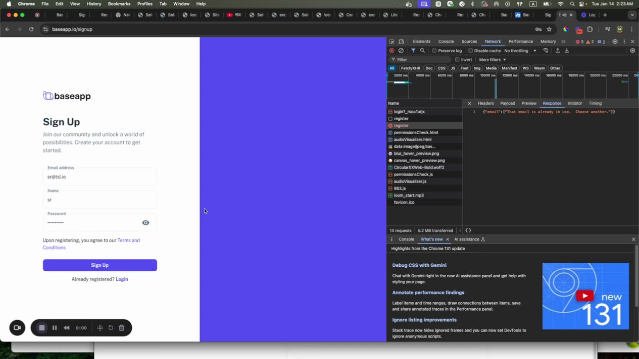Enable the Disable cache checkbox
The height and width of the screenshot is (359, 639).
(x=470, y=51)
